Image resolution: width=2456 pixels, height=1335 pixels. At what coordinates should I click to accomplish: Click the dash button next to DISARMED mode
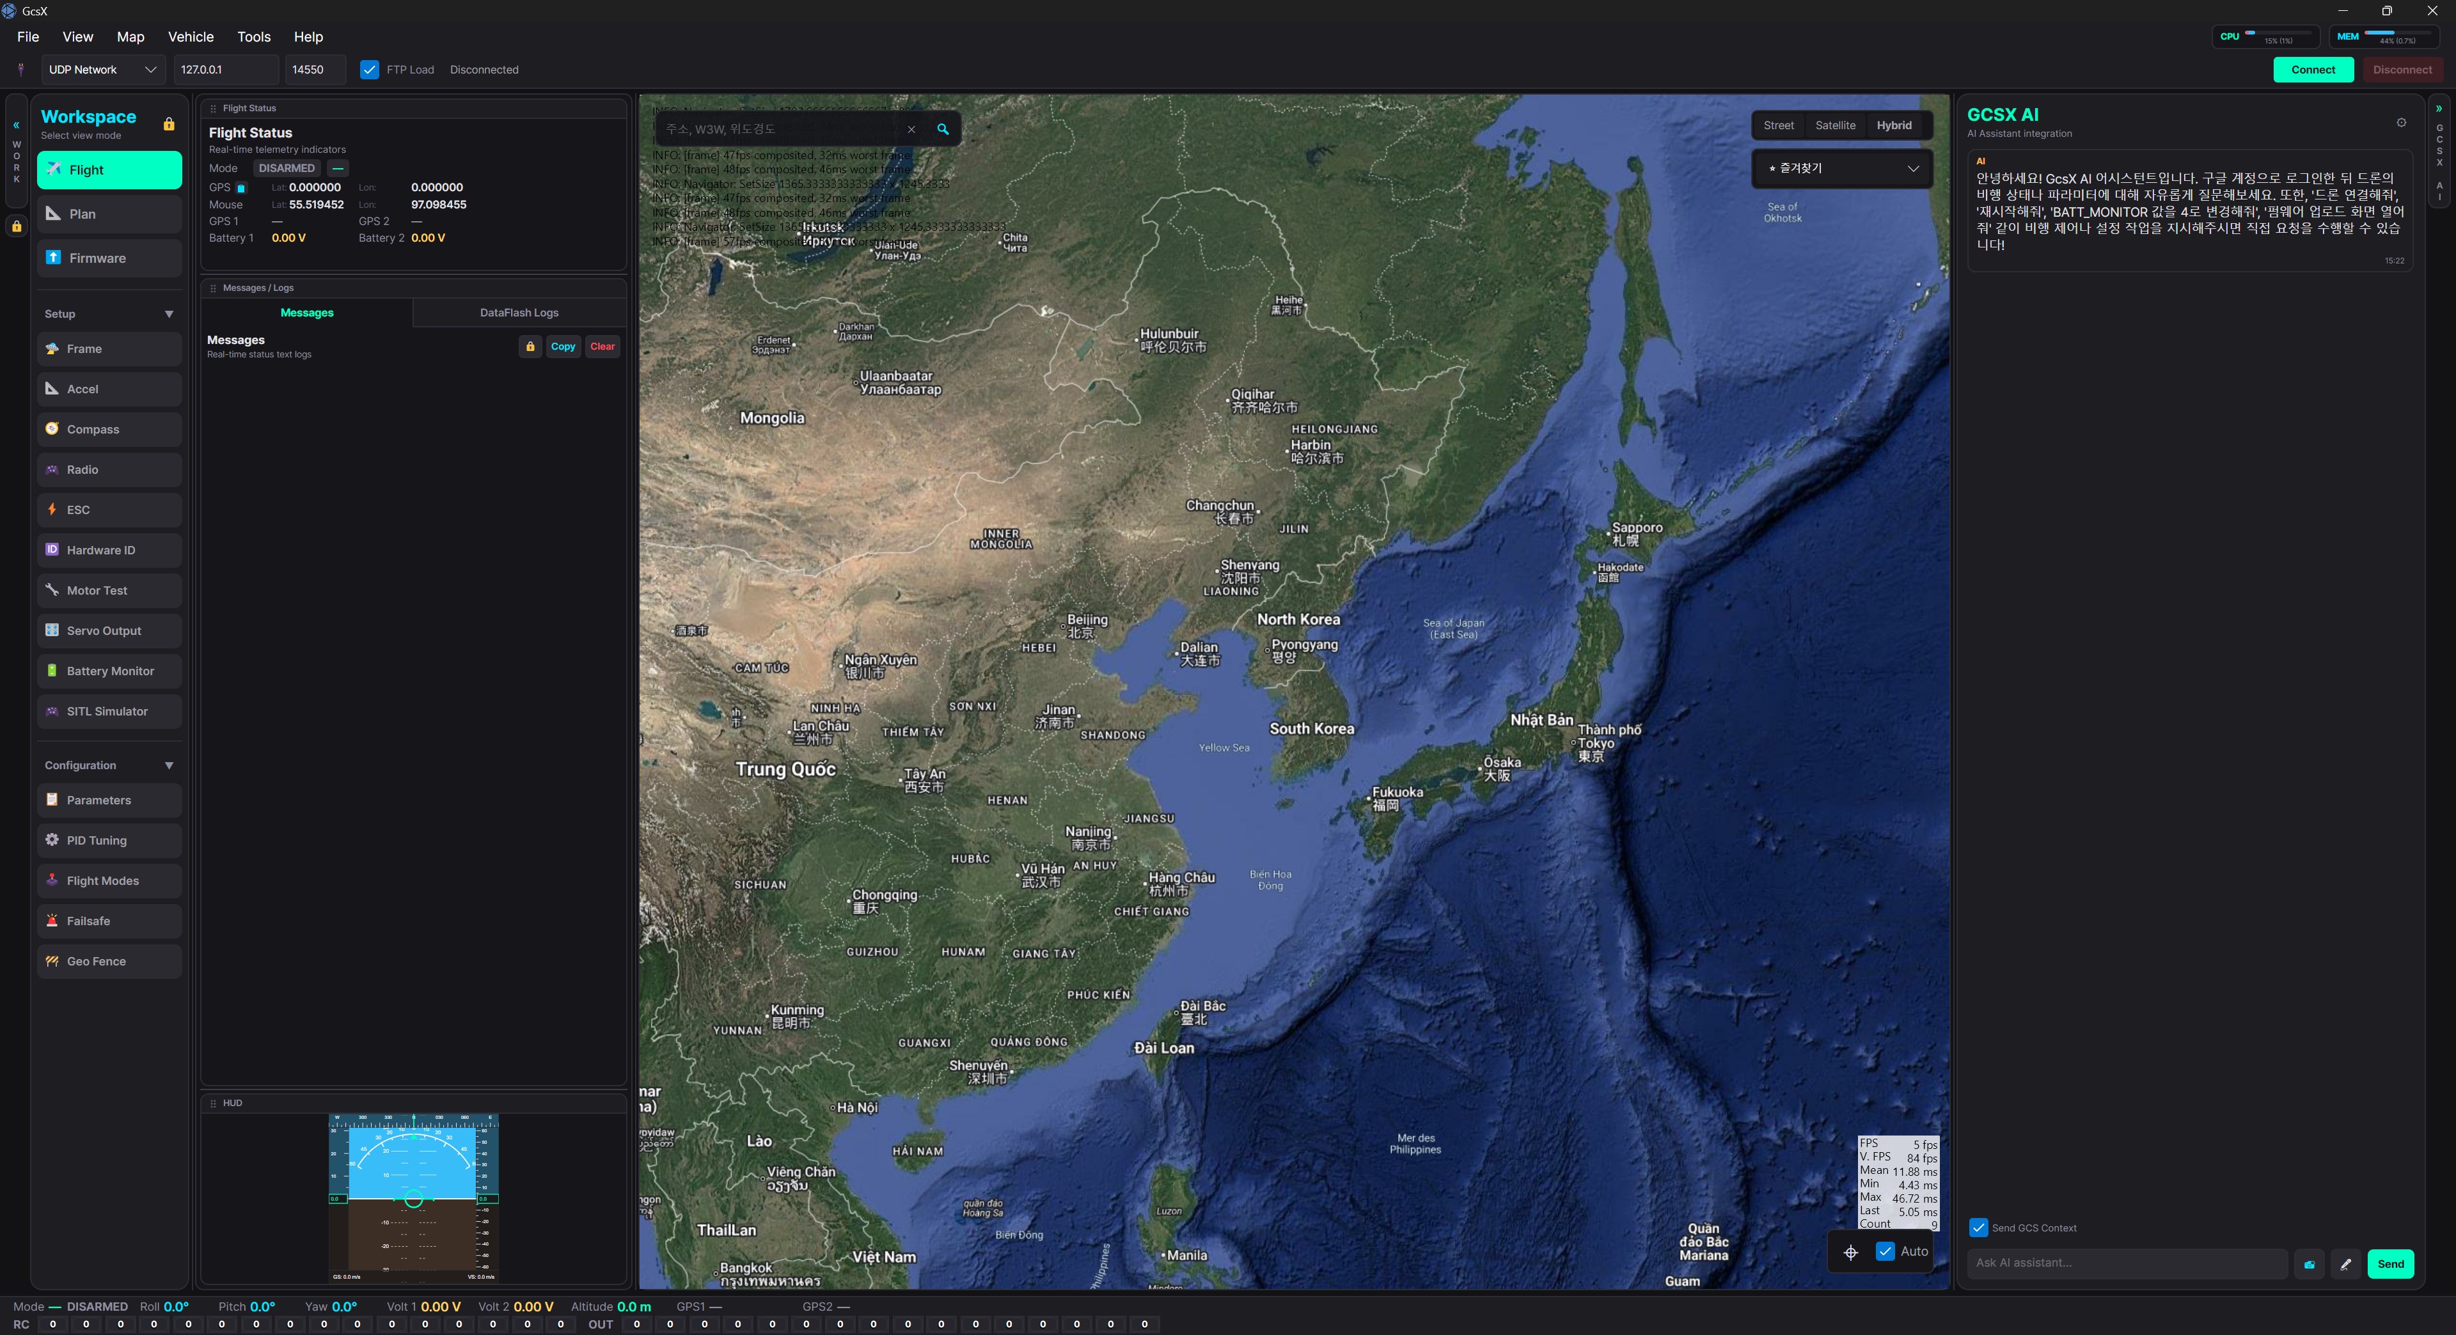(338, 169)
